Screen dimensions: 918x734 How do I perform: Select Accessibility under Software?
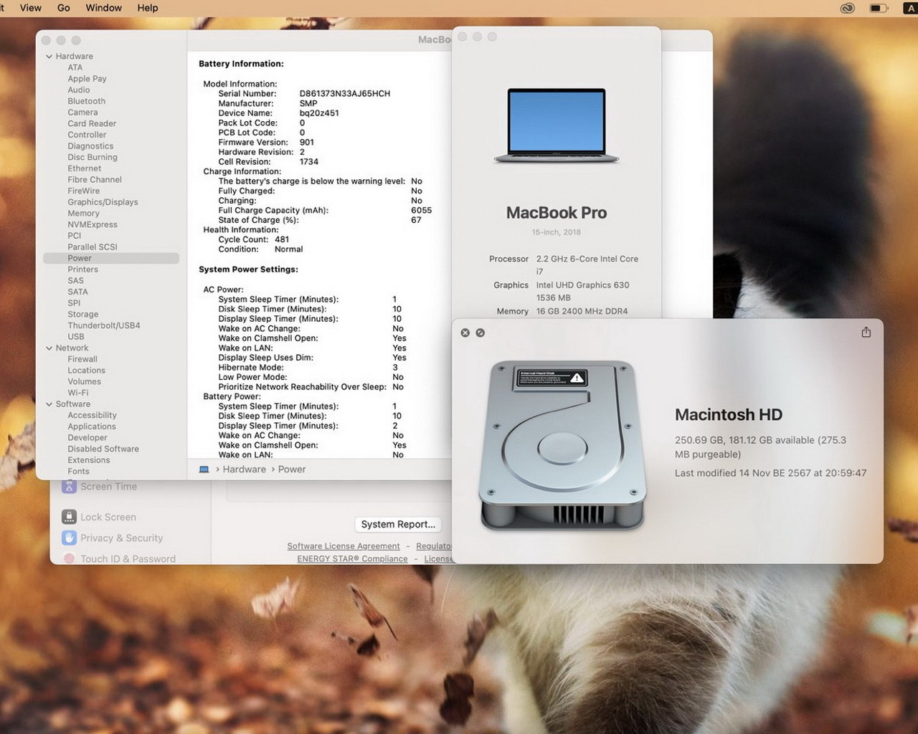pos(92,416)
